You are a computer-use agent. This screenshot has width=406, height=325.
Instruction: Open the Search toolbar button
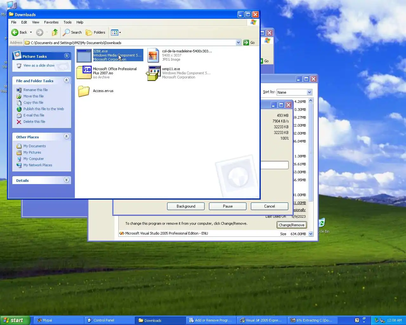[72, 32]
